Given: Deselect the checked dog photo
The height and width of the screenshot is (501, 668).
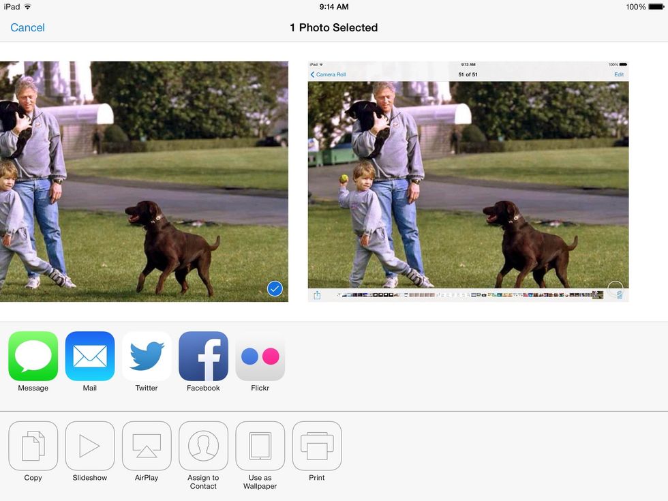Looking at the screenshot, I should pos(274,288).
